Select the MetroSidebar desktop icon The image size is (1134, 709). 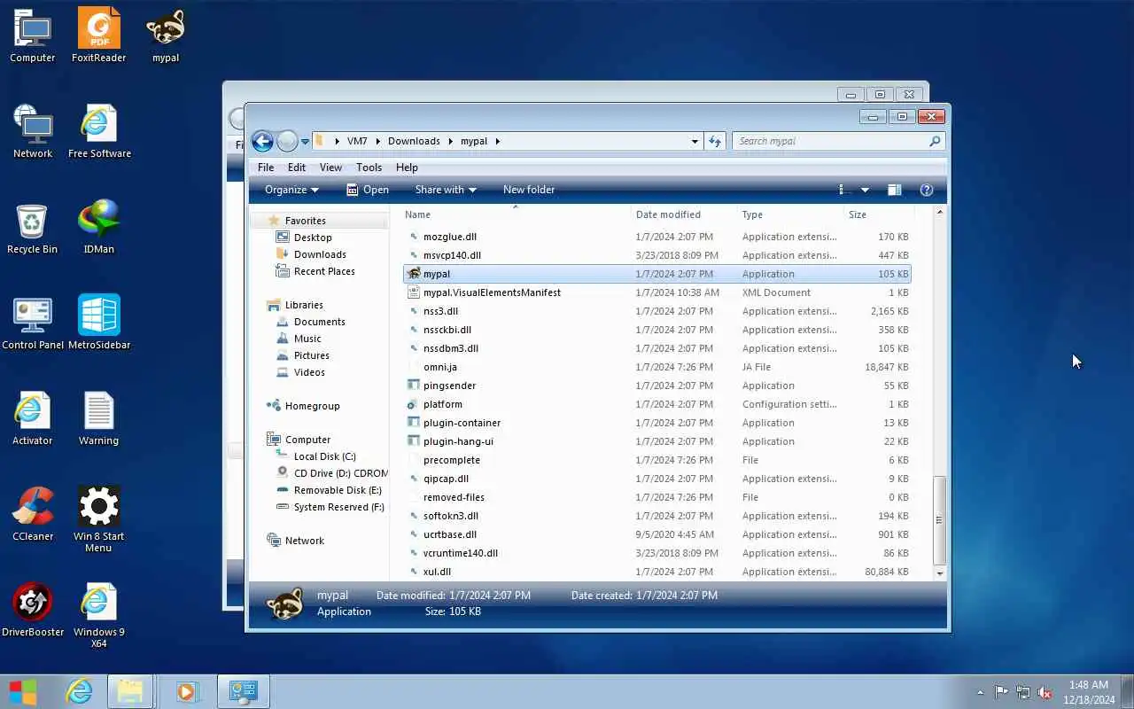pos(99,323)
